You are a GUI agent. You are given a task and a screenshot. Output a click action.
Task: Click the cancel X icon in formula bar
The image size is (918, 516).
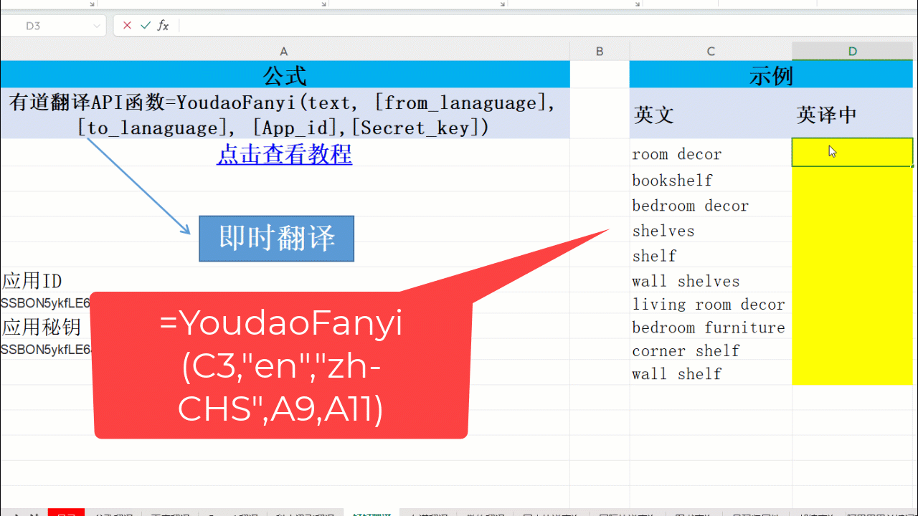click(127, 26)
